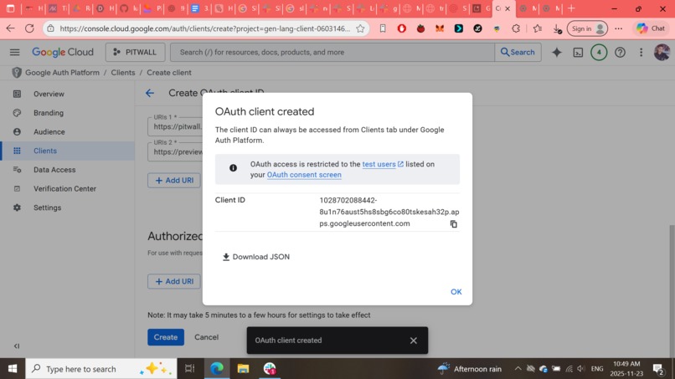Open Task View on taskbar
675x379 pixels.
pos(189,369)
